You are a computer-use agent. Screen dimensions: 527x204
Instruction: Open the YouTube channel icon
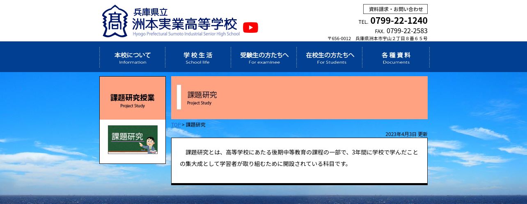pyautogui.click(x=250, y=27)
